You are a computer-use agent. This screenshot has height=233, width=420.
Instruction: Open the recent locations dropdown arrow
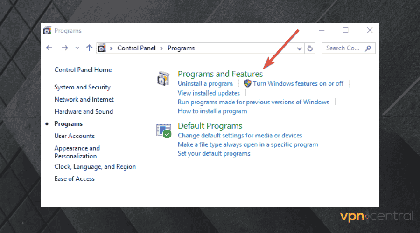77,48
